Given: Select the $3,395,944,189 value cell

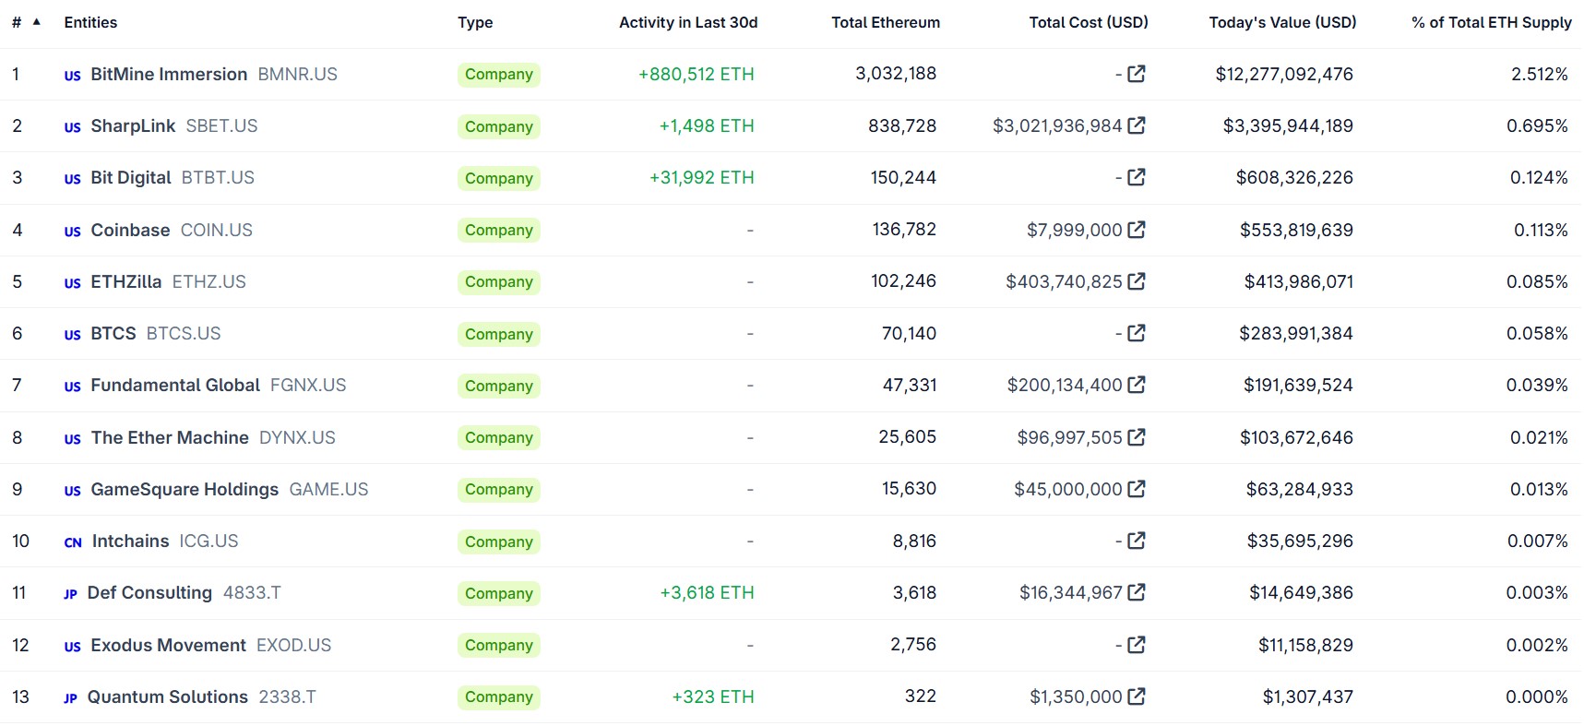Looking at the screenshot, I should (x=1288, y=125).
